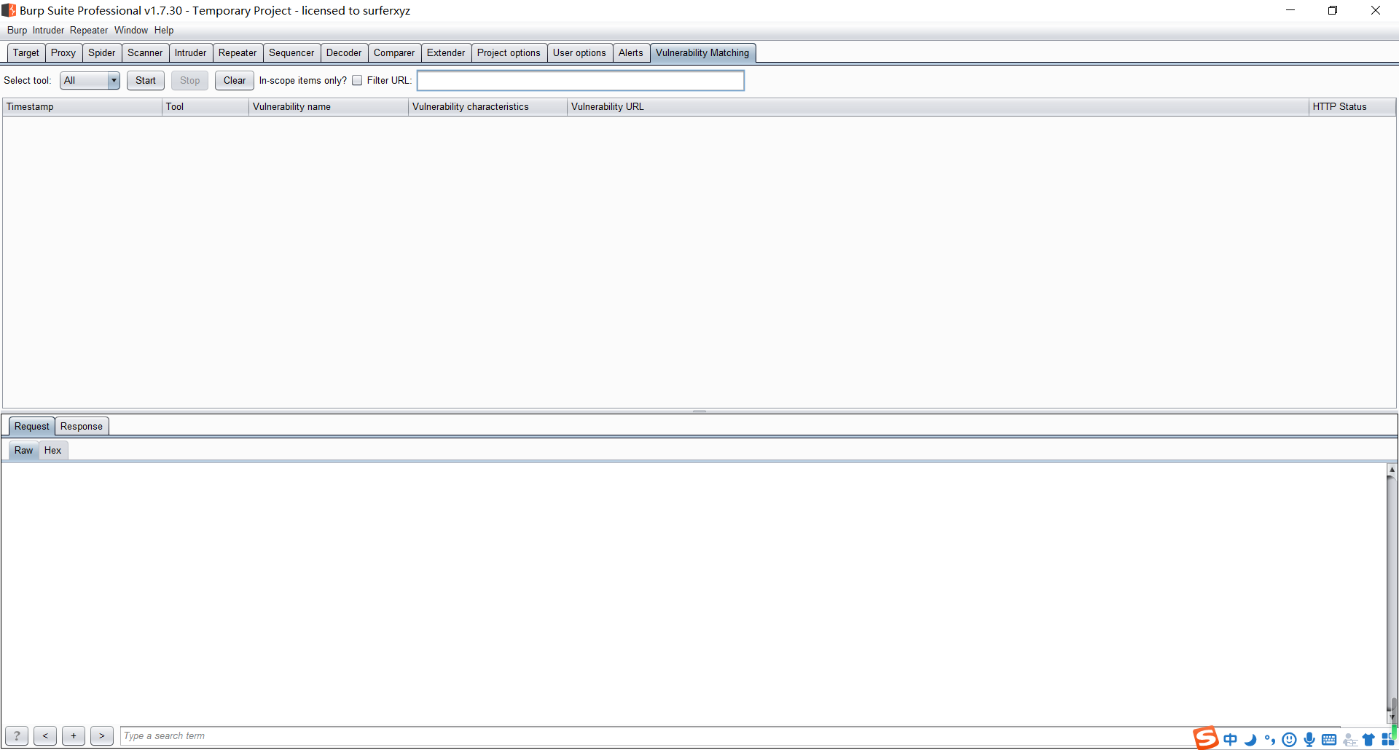Open the Project options tab
Image resolution: width=1399 pixels, height=750 pixels.
tap(509, 53)
